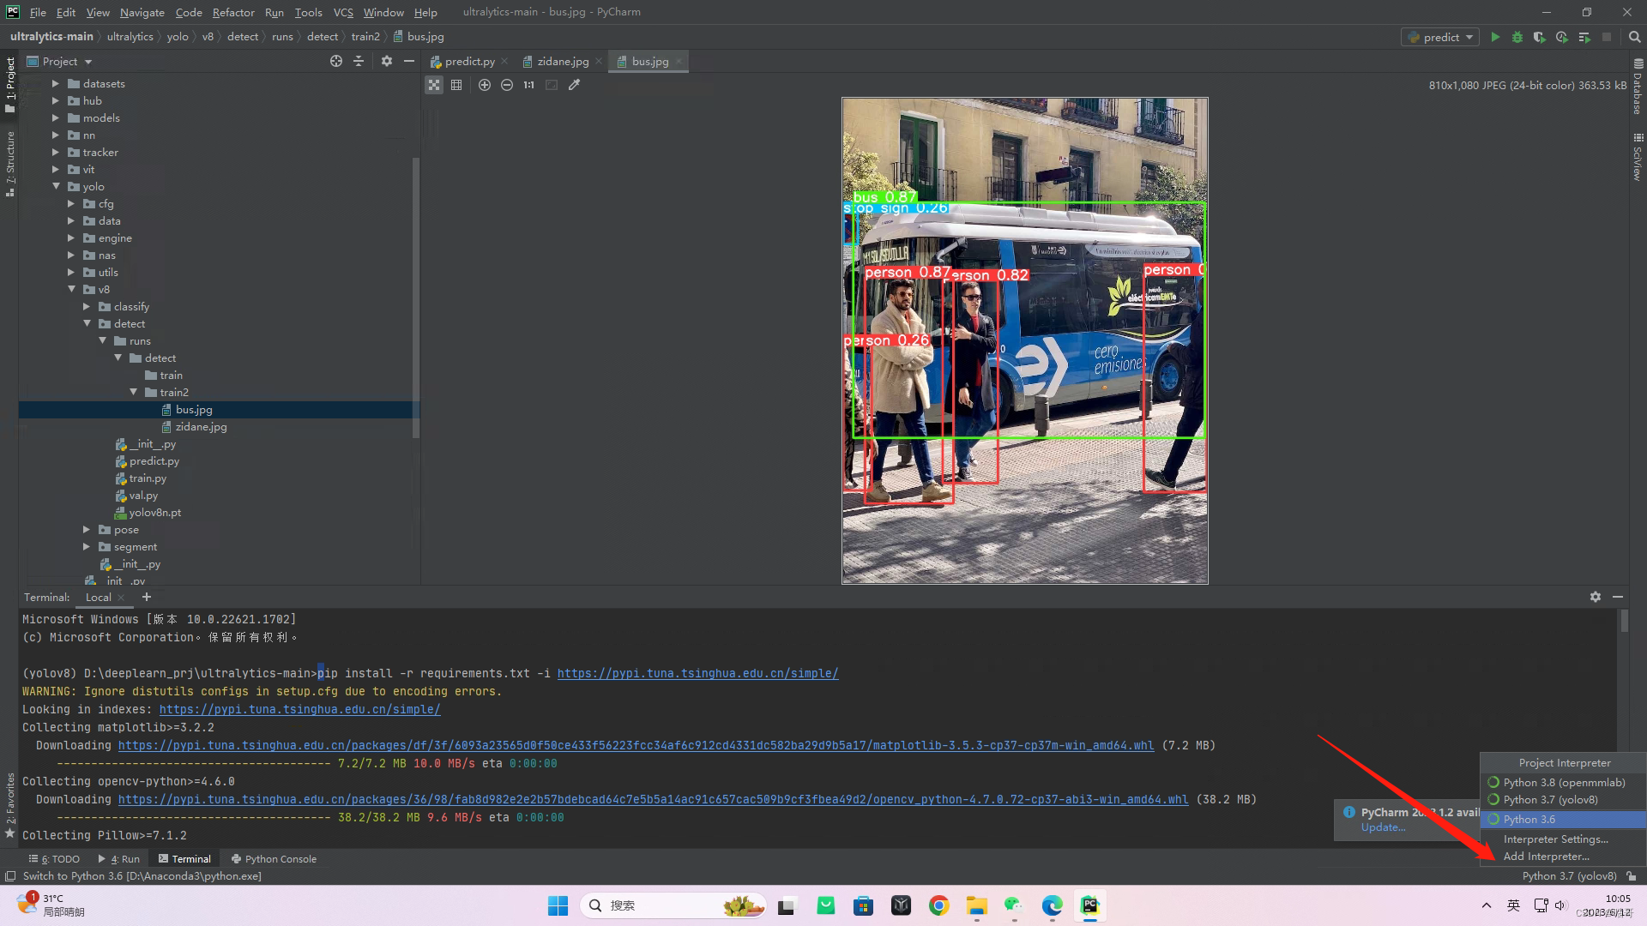Locate the opened file in Project tree
This screenshot has height=926, width=1647.
pyautogui.click(x=336, y=61)
